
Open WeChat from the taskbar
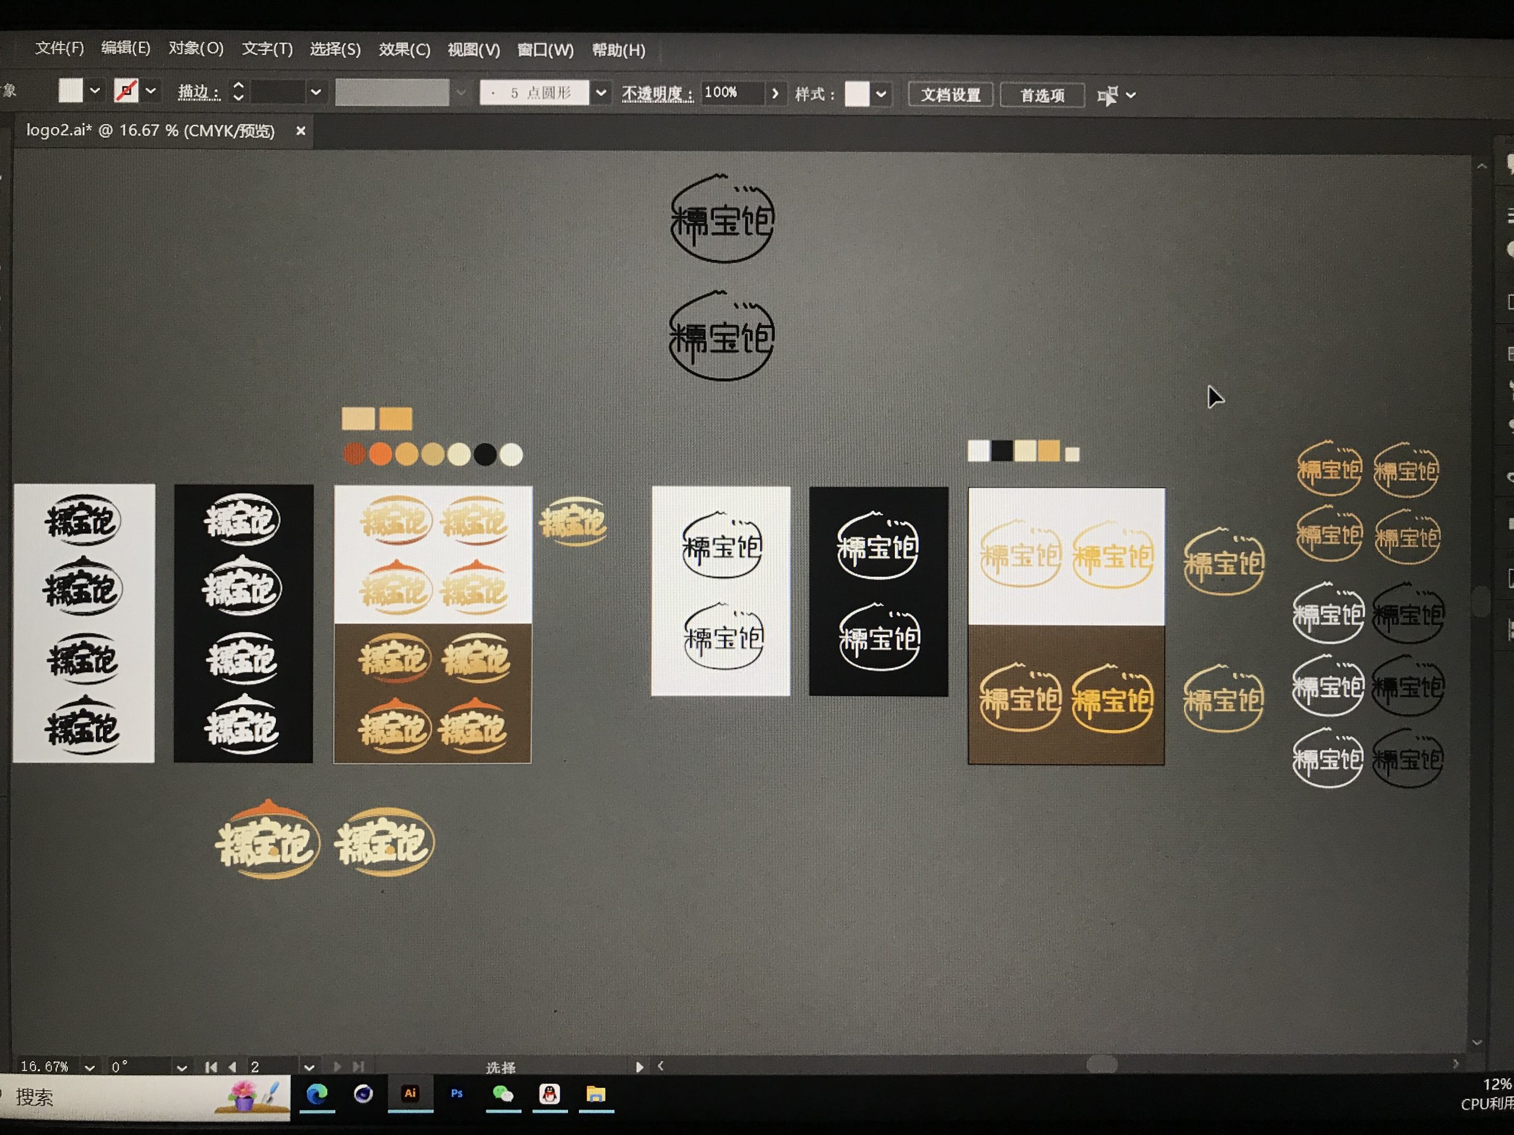503,1094
